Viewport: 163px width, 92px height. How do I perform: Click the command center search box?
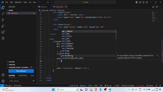tap(85, 2)
